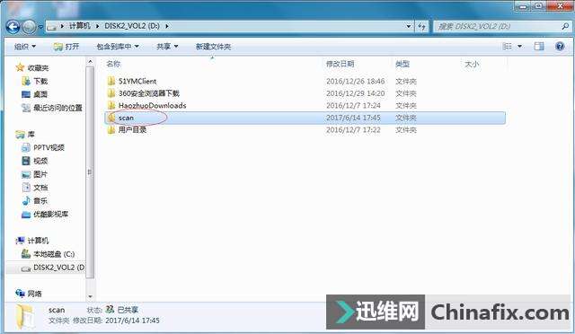Click the 已共享 status in details pane
This screenshot has height=334, width=575.
128,310
